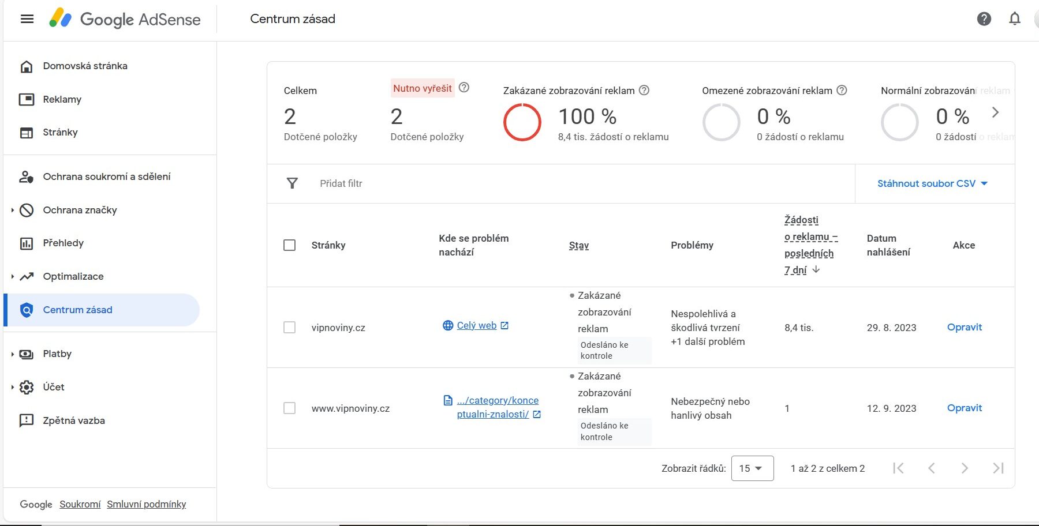
Task: Expand the Ochrana značky sidebar section
Action: click(12, 210)
